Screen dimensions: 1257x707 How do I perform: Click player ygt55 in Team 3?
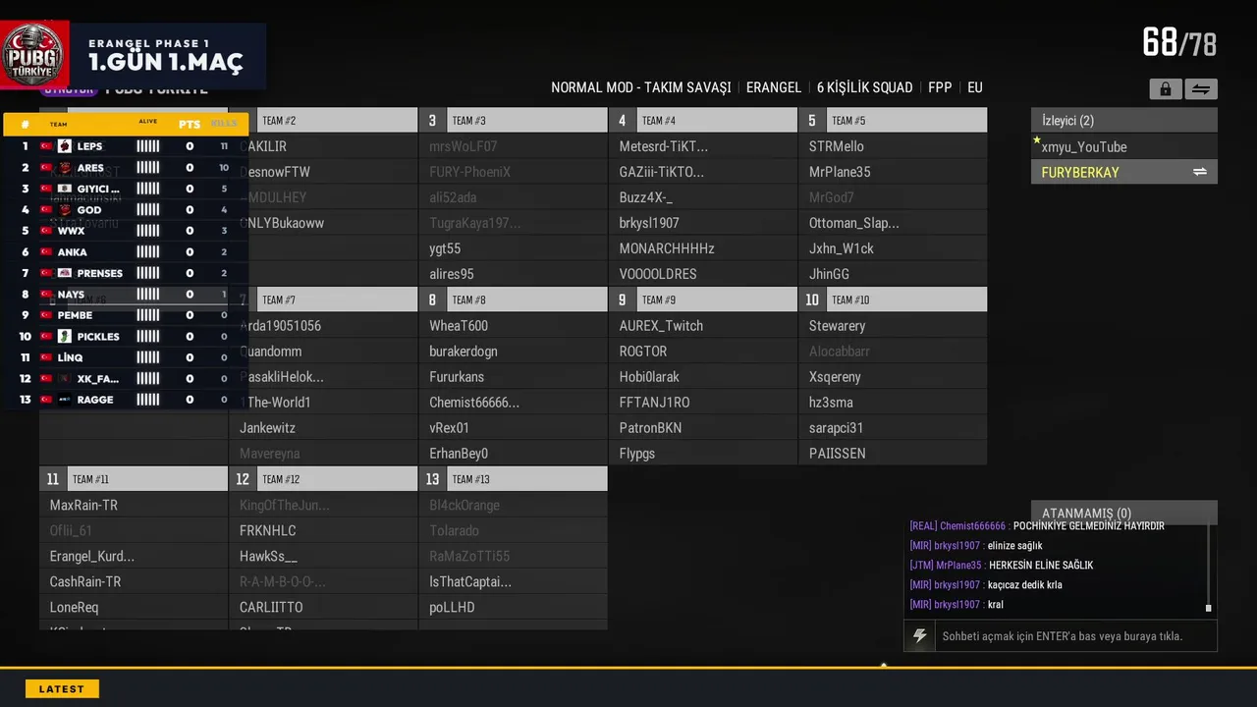pos(514,248)
